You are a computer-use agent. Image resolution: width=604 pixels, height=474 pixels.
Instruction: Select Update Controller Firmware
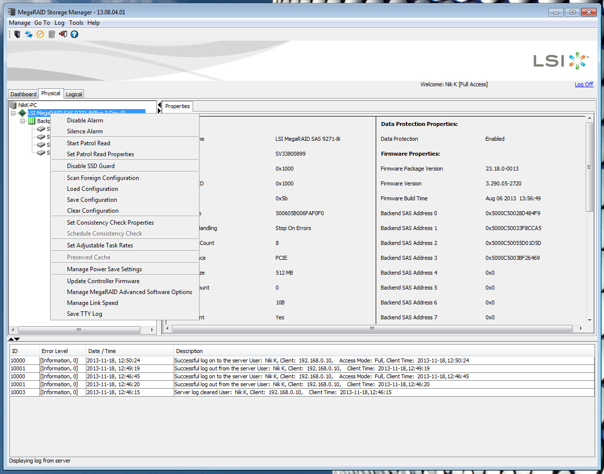(x=103, y=281)
